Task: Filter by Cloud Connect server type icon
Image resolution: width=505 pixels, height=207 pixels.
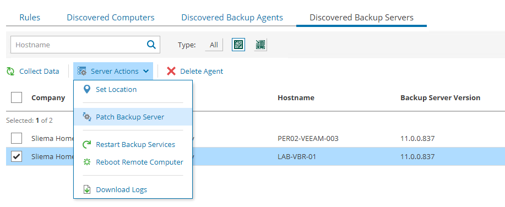Action: point(260,45)
